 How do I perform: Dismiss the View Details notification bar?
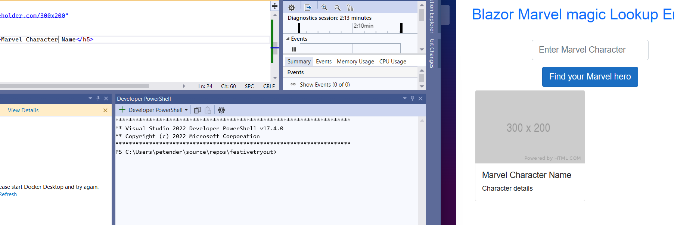point(105,110)
